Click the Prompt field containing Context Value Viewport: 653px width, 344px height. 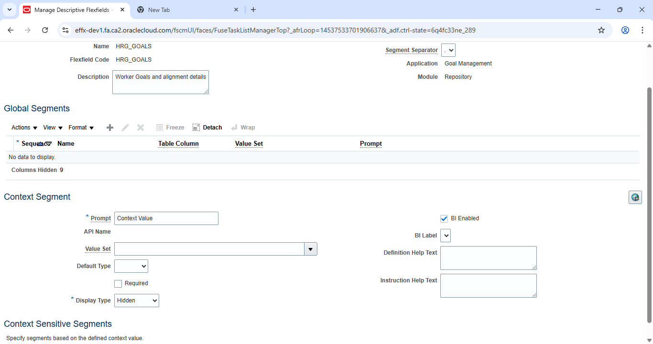click(166, 218)
